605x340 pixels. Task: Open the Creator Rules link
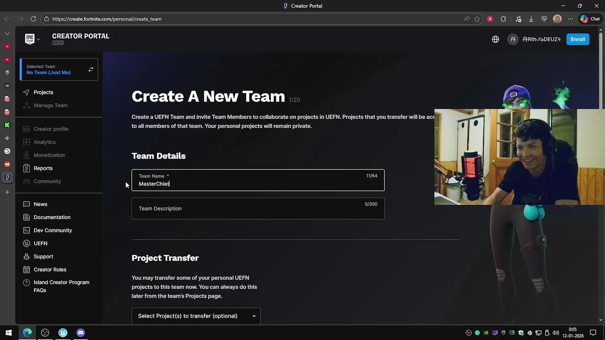(50, 270)
